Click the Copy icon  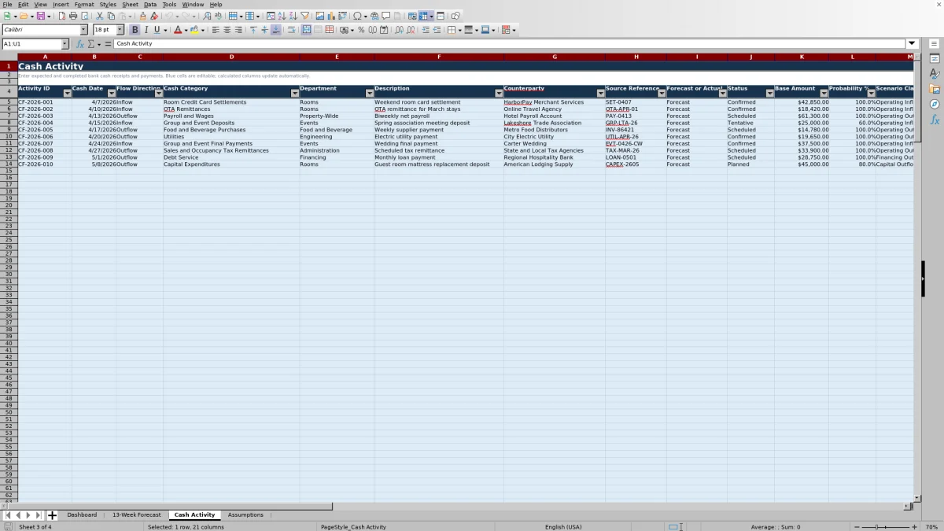pos(110,16)
